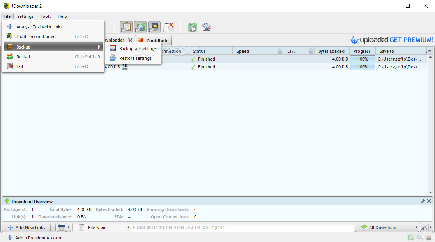Switch to the Contribute tab

tap(154, 40)
